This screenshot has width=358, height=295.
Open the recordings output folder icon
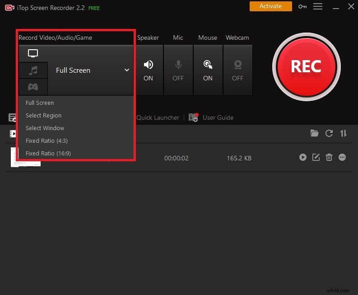point(314,133)
